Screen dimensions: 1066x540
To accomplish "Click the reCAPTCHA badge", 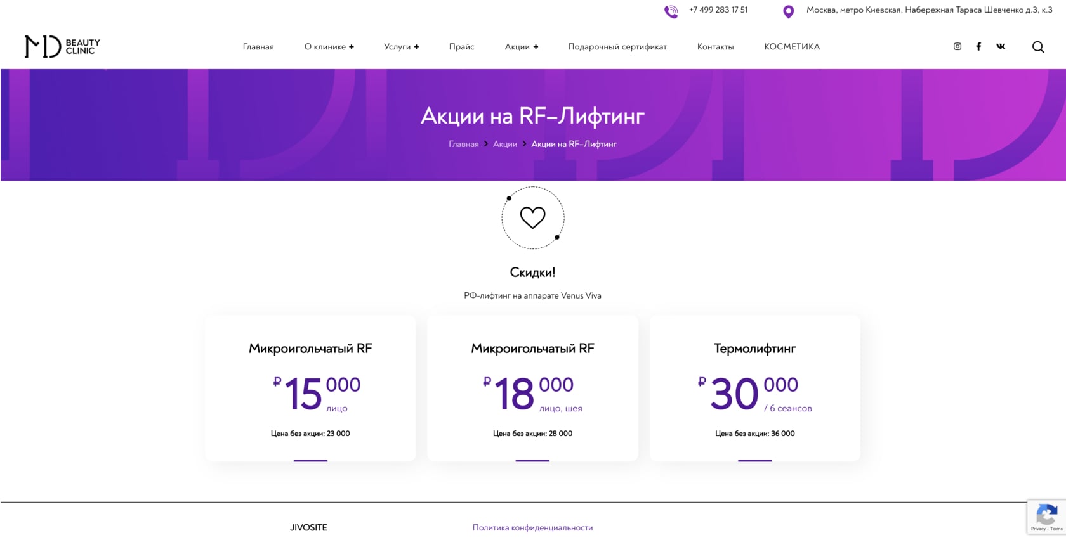I will (1046, 517).
